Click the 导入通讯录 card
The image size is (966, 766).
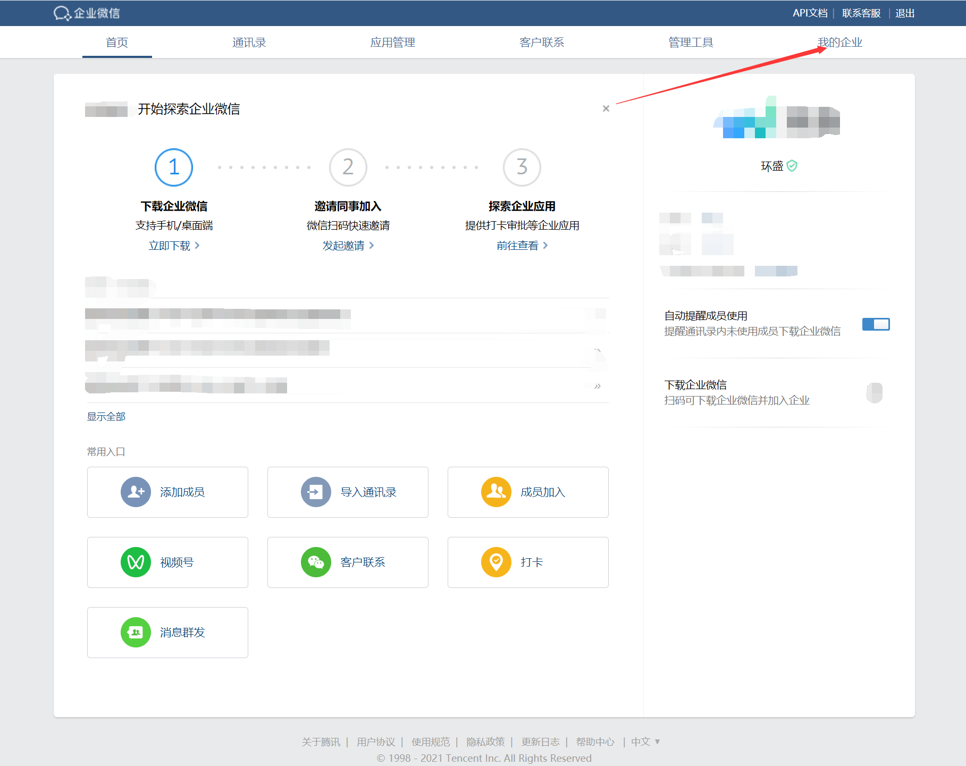point(348,492)
